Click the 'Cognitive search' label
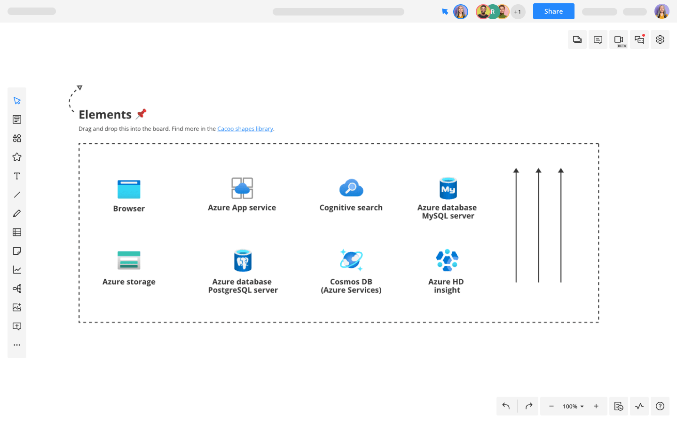Image resolution: width=677 pixels, height=423 pixels. click(351, 208)
